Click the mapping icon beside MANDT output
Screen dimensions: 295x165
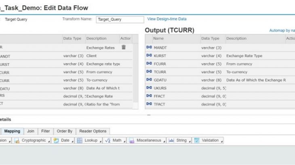(149, 47)
